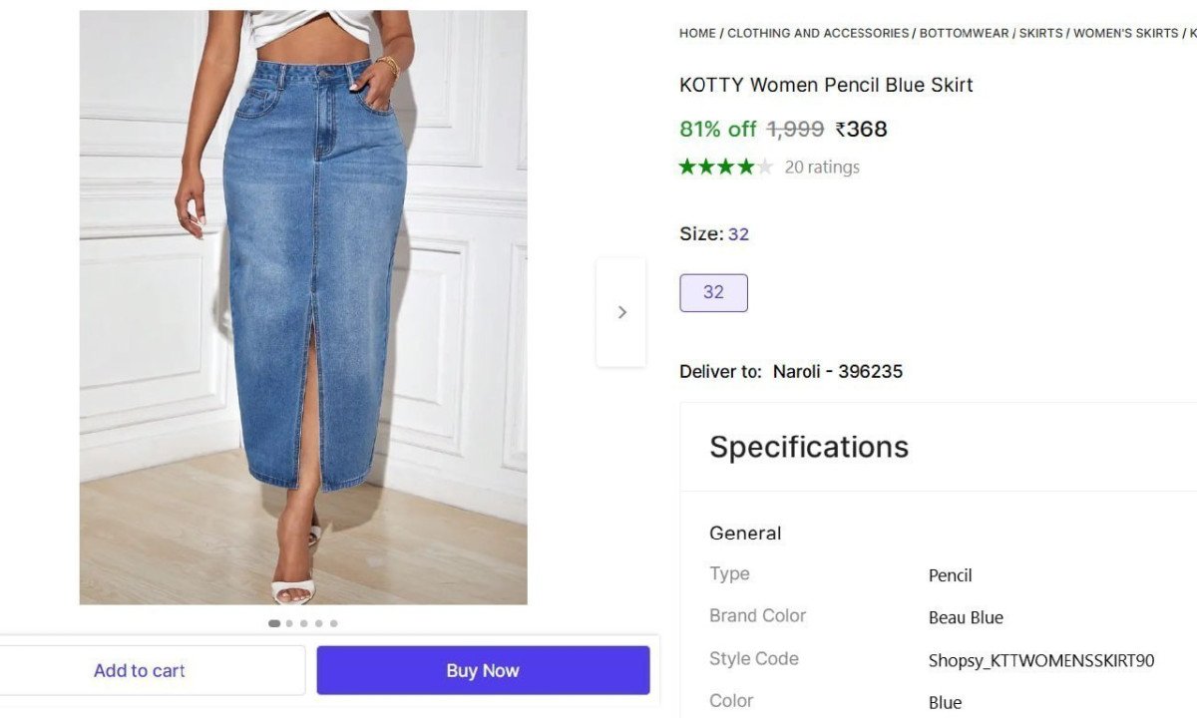Select the first image carousel dot
The image size is (1197, 718).
pyautogui.click(x=274, y=623)
